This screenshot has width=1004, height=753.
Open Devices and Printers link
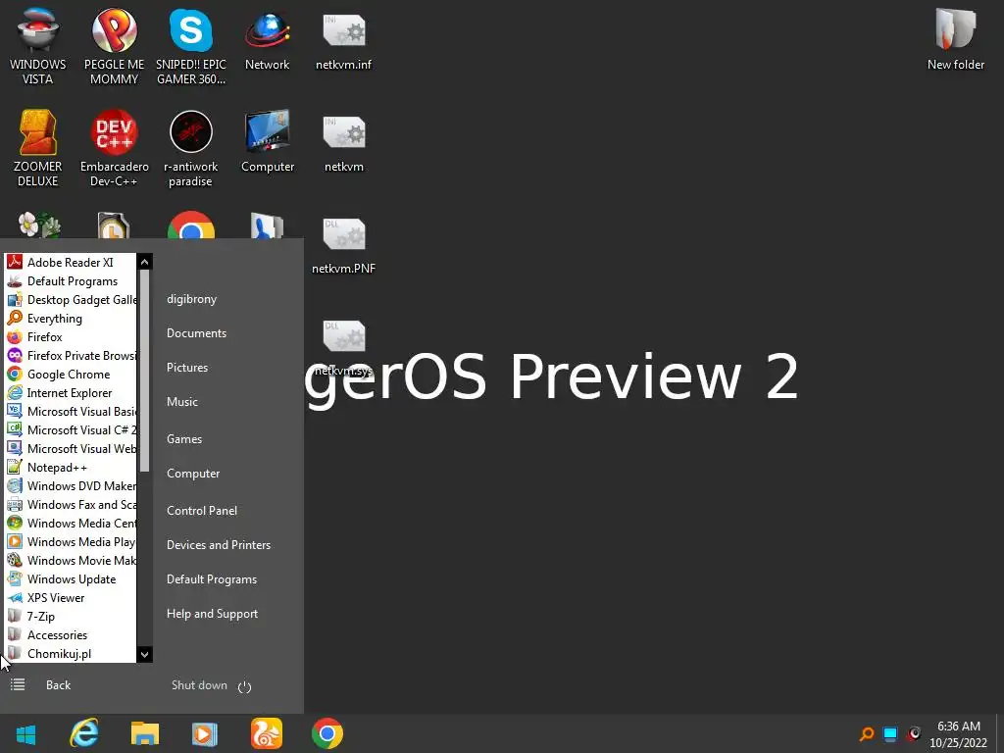(x=219, y=545)
